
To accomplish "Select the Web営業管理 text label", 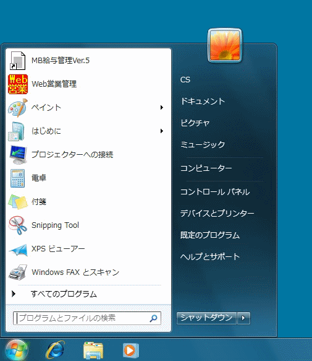I will [54, 84].
